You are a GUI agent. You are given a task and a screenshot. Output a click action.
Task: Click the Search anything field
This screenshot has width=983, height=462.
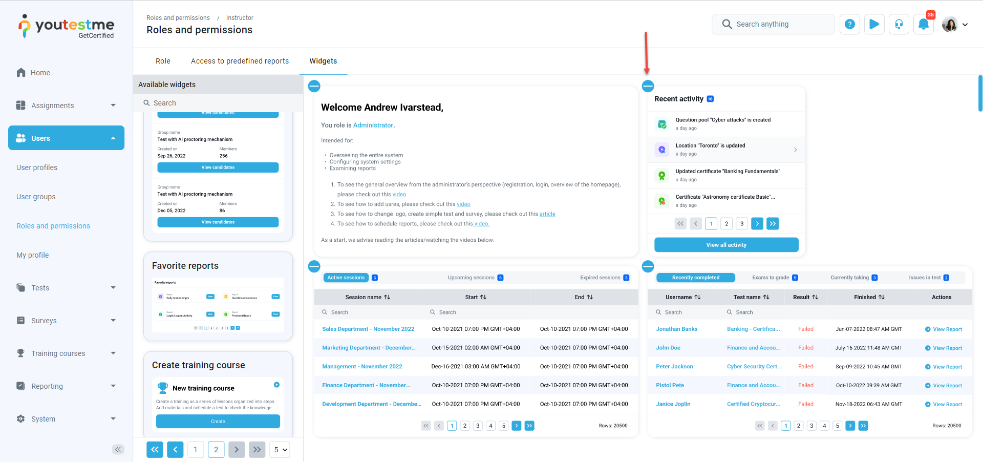pyautogui.click(x=773, y=24)
